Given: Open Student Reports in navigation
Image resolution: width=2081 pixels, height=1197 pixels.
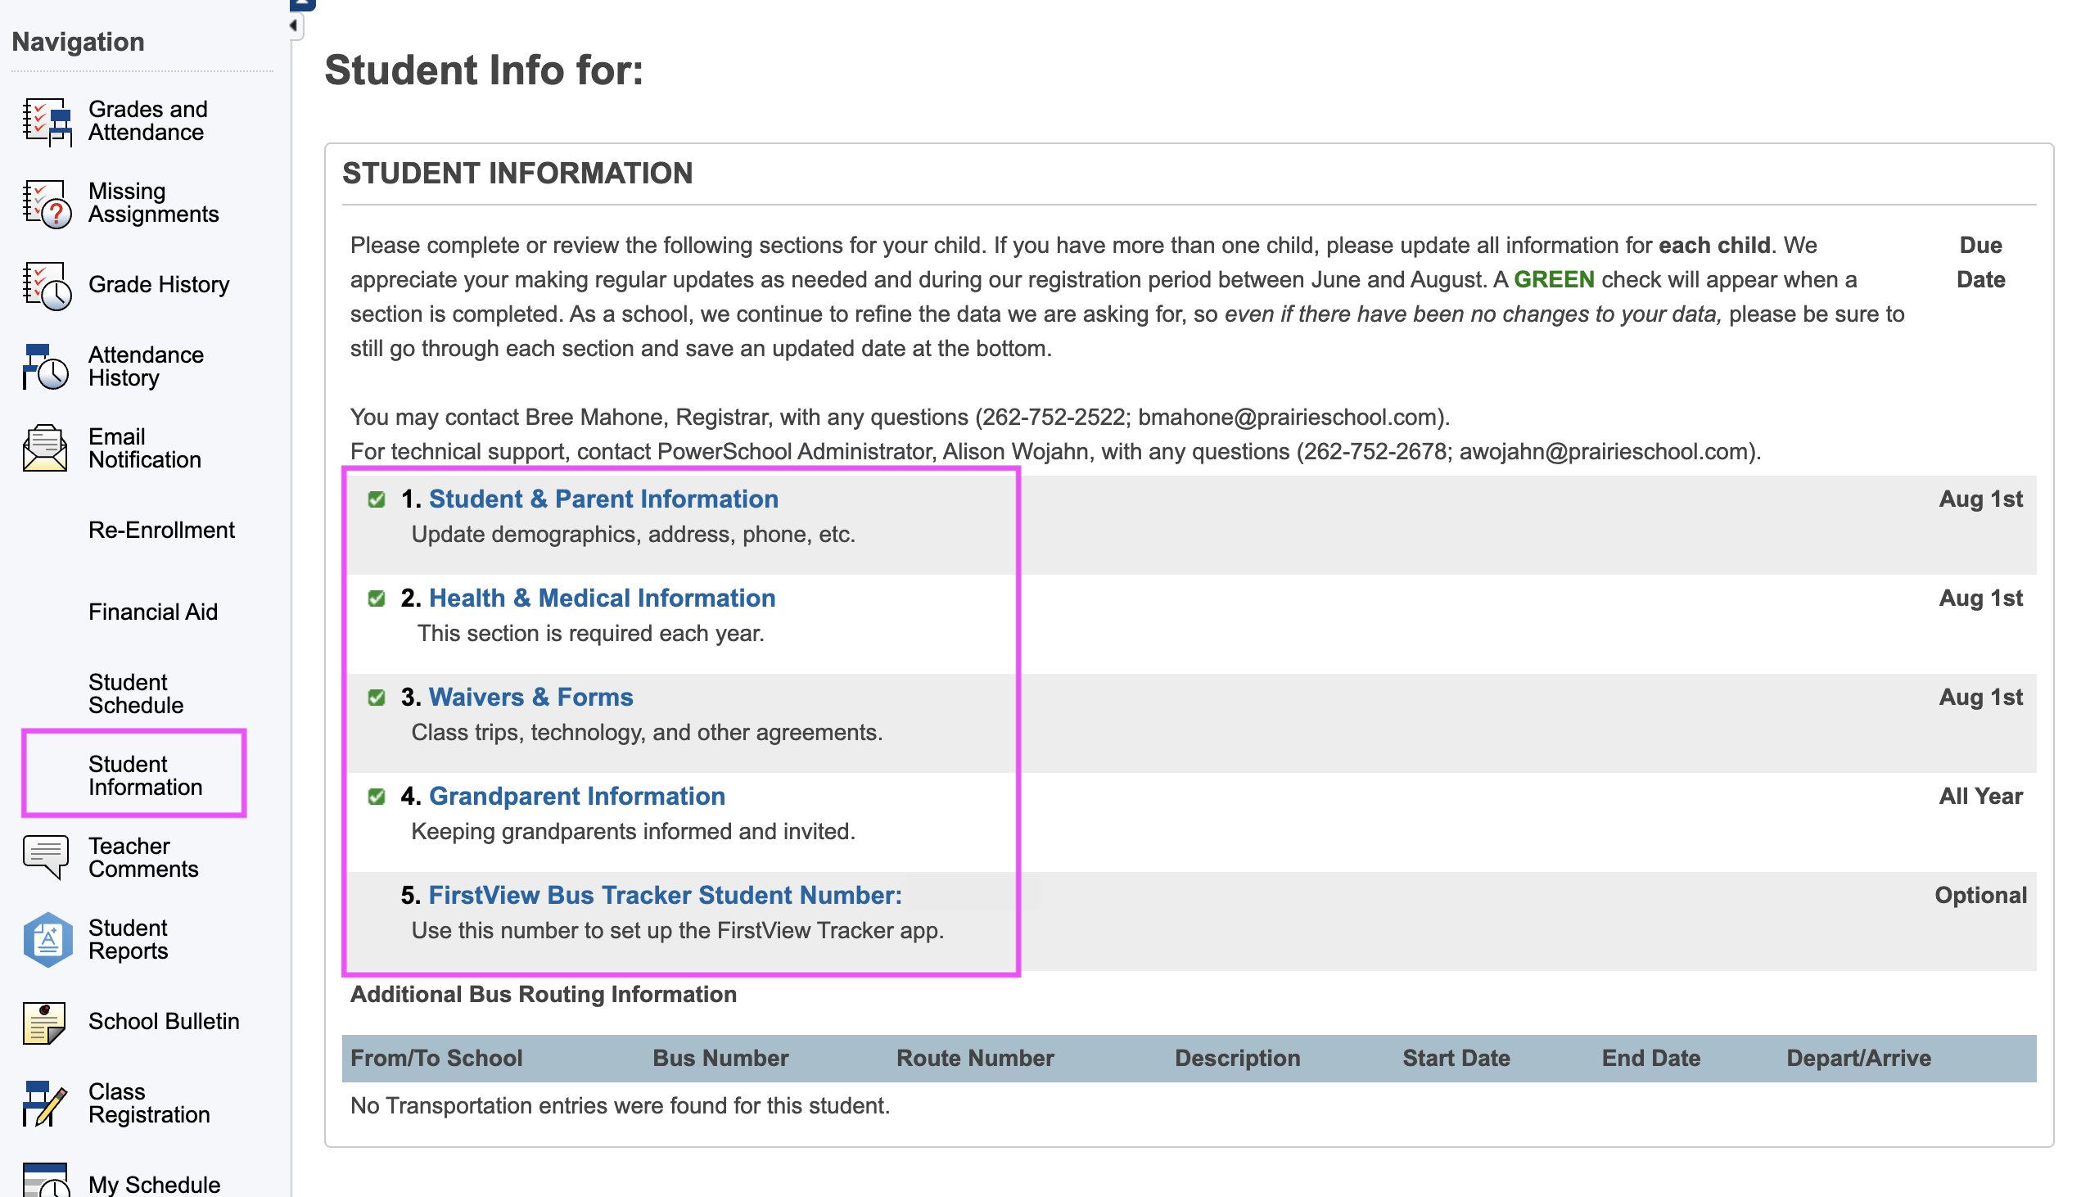Looking at the screenshot, I should pyautogui.click(x=129, y=940).
